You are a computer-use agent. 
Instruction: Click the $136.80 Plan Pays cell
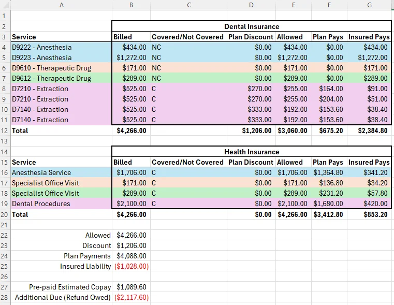click(x=329, y=183)
